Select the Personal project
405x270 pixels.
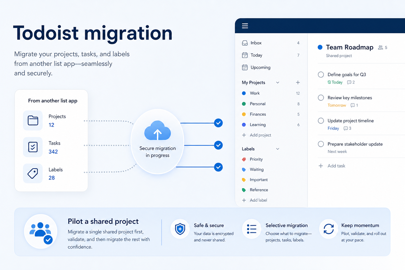(271, 104)
